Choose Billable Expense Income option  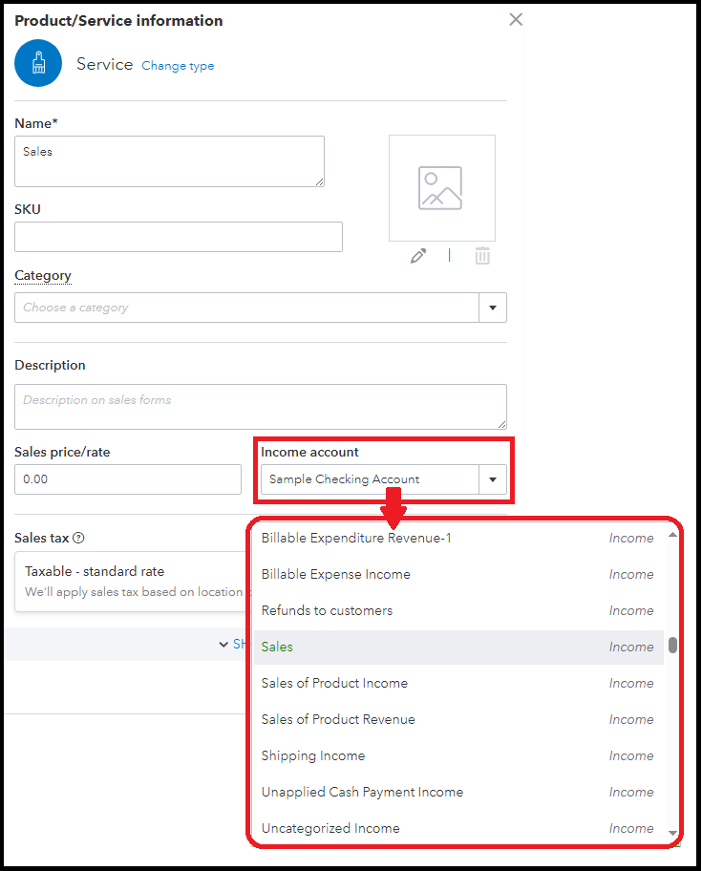pos(336,574)
